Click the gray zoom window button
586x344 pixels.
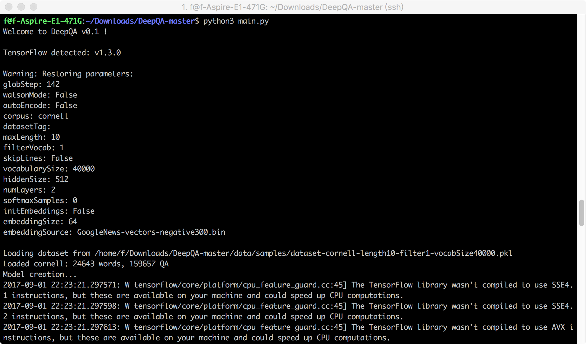(34, 7)
